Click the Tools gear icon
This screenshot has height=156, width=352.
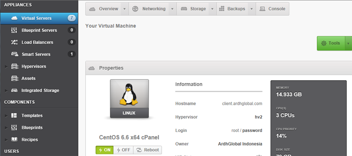tap(324, 43)
